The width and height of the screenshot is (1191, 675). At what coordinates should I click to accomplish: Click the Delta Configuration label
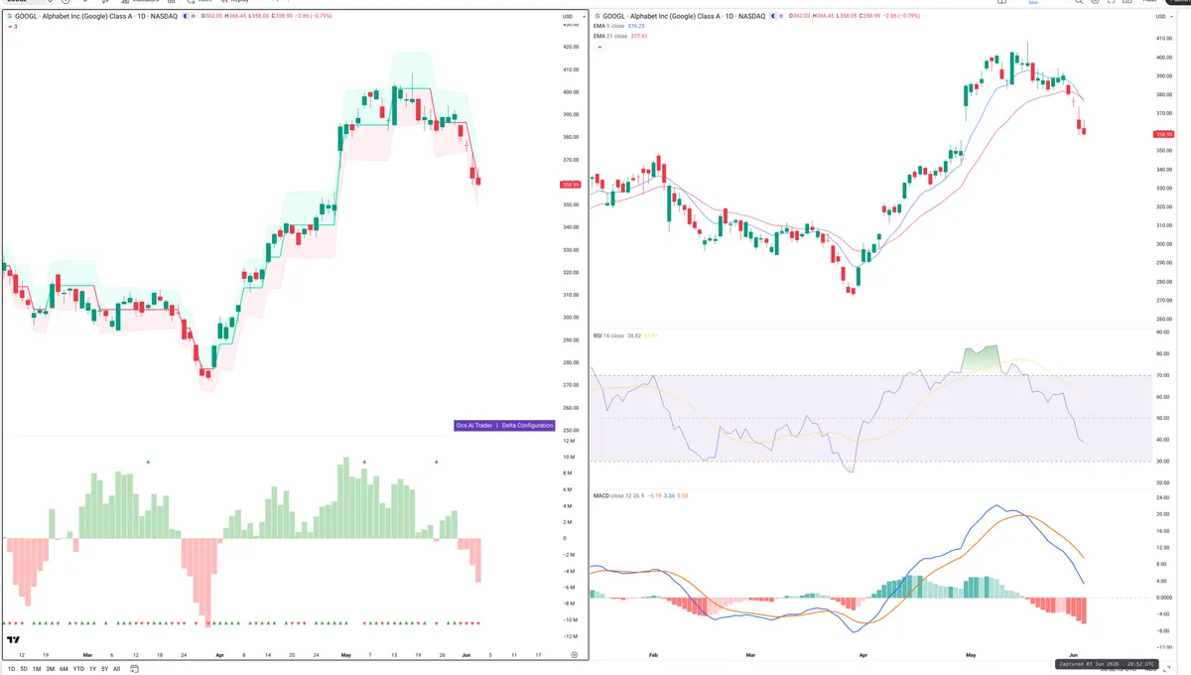(x=527, y=425)
